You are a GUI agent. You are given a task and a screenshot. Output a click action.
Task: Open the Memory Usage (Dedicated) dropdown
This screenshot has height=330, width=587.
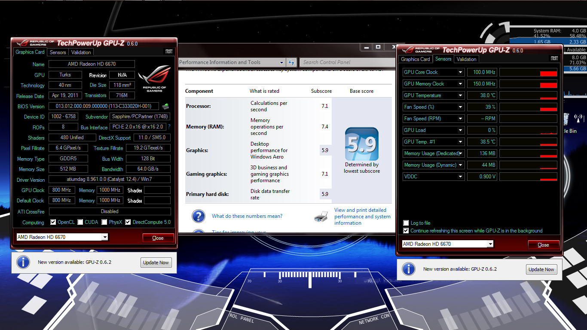[460, 153]
